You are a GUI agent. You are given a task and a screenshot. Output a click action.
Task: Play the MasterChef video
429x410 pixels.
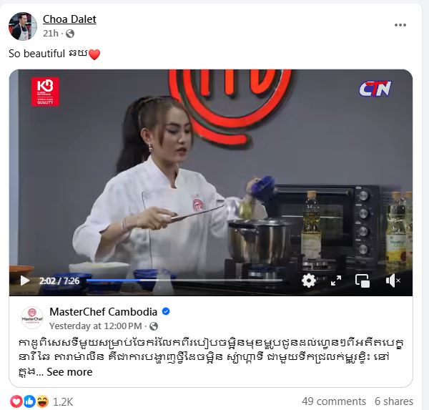point(24,280)
